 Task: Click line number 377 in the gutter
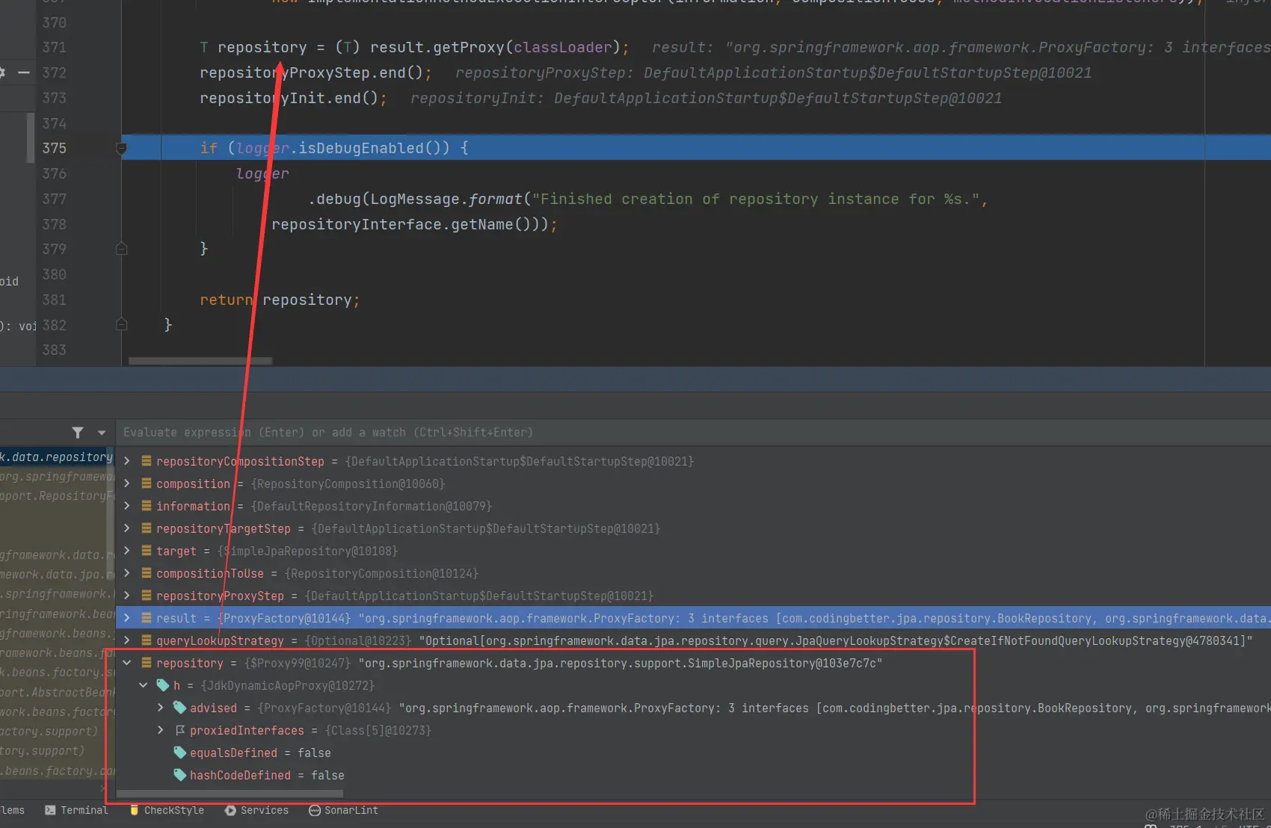tap(55, 199)
